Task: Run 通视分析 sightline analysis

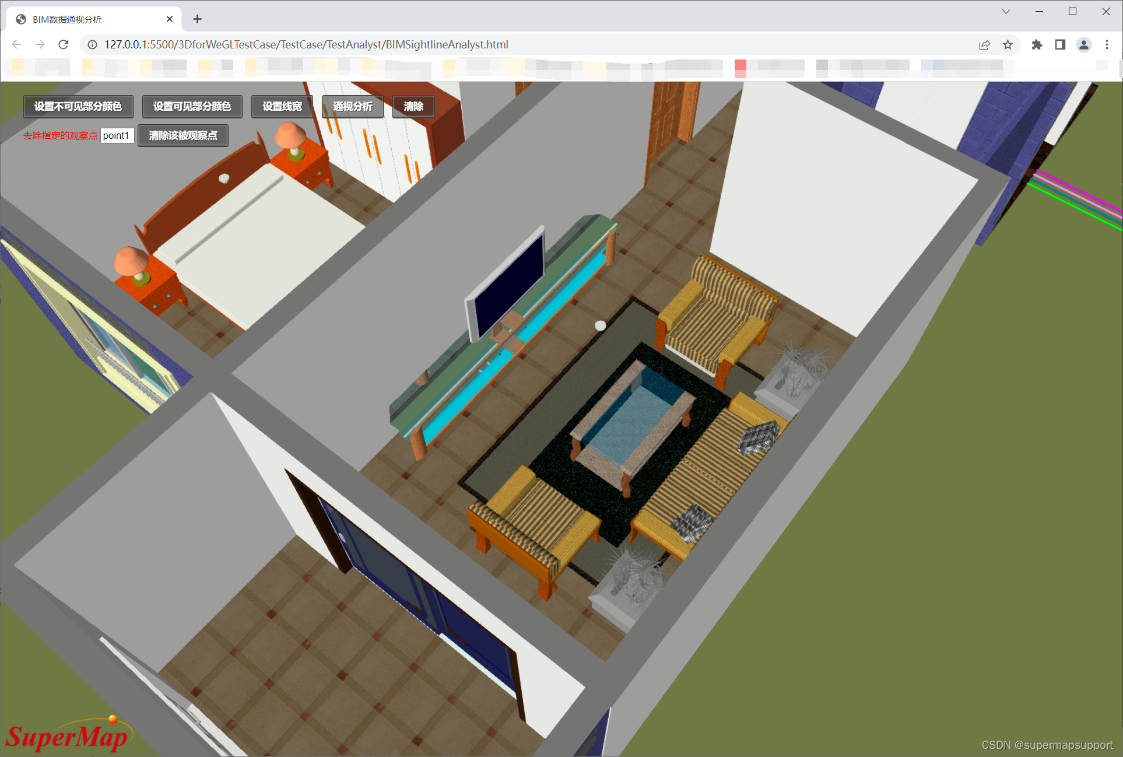Action: (x=353, y=107)
